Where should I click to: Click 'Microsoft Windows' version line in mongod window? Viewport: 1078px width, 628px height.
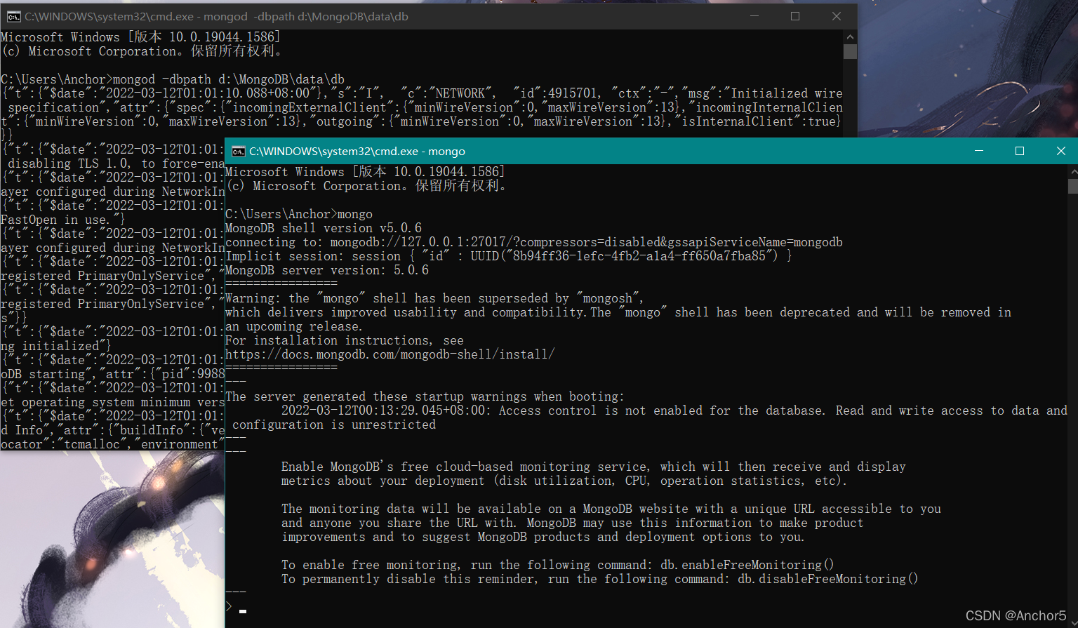pyautogui.click(x=140, y=37)
